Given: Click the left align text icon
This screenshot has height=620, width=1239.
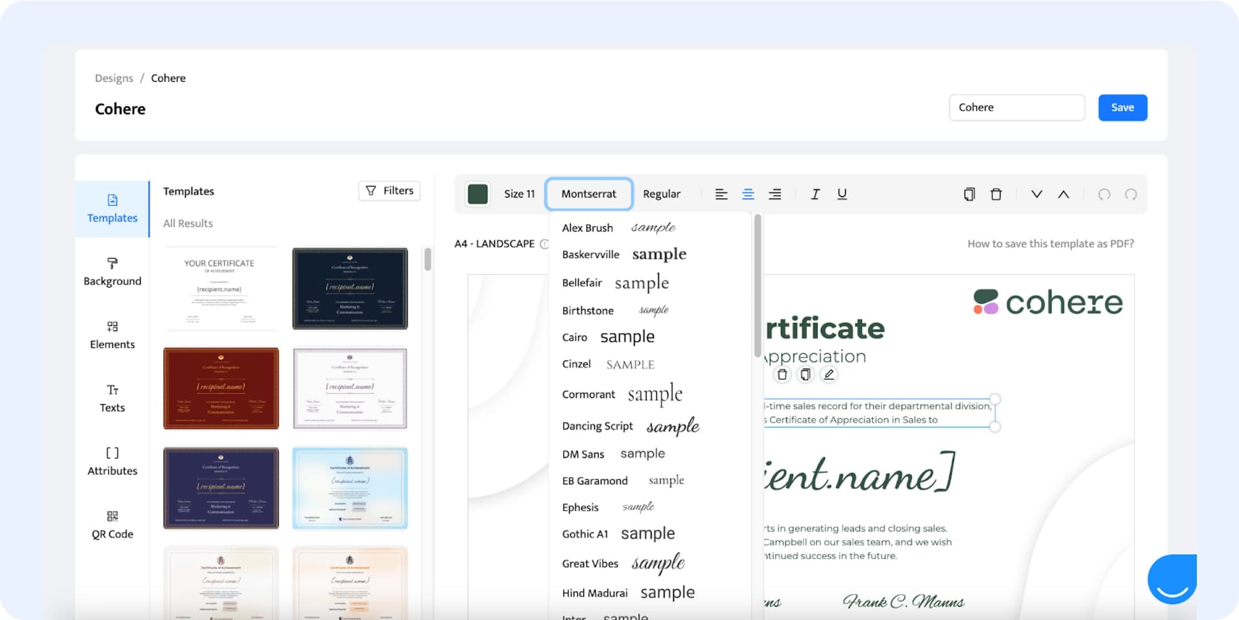Looking at the screenshot, I should [x=721, y=194].
